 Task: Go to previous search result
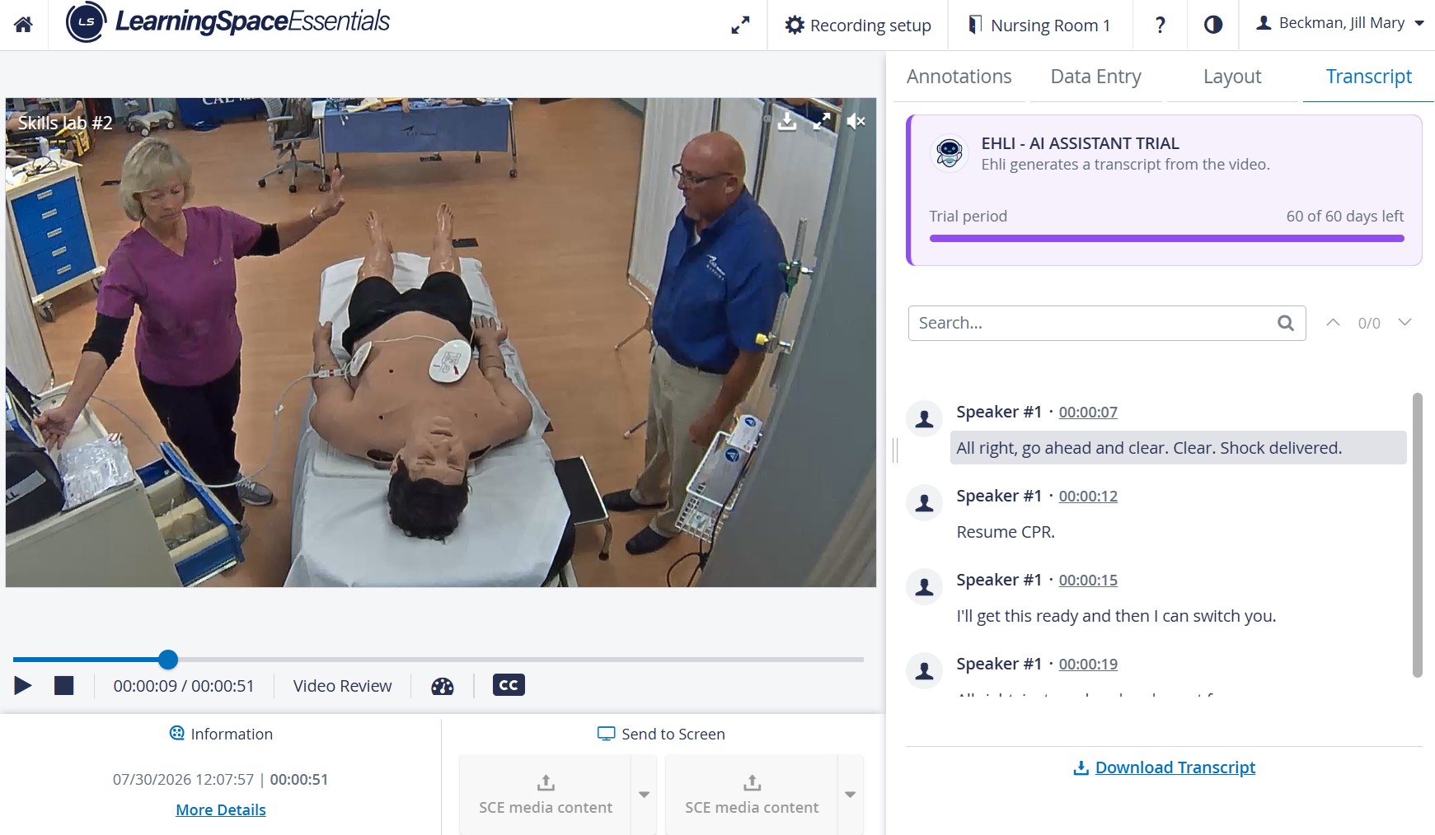[x=1333, y=323]
